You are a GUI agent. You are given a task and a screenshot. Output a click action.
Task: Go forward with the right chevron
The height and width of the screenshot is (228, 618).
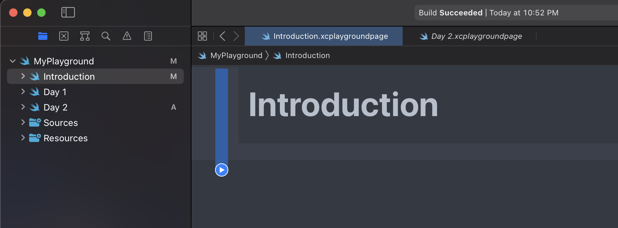pos(236,36)
